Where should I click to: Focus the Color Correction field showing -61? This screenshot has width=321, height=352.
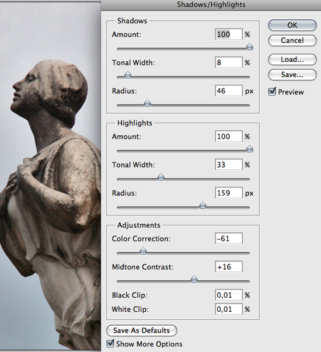pos(229,238)
